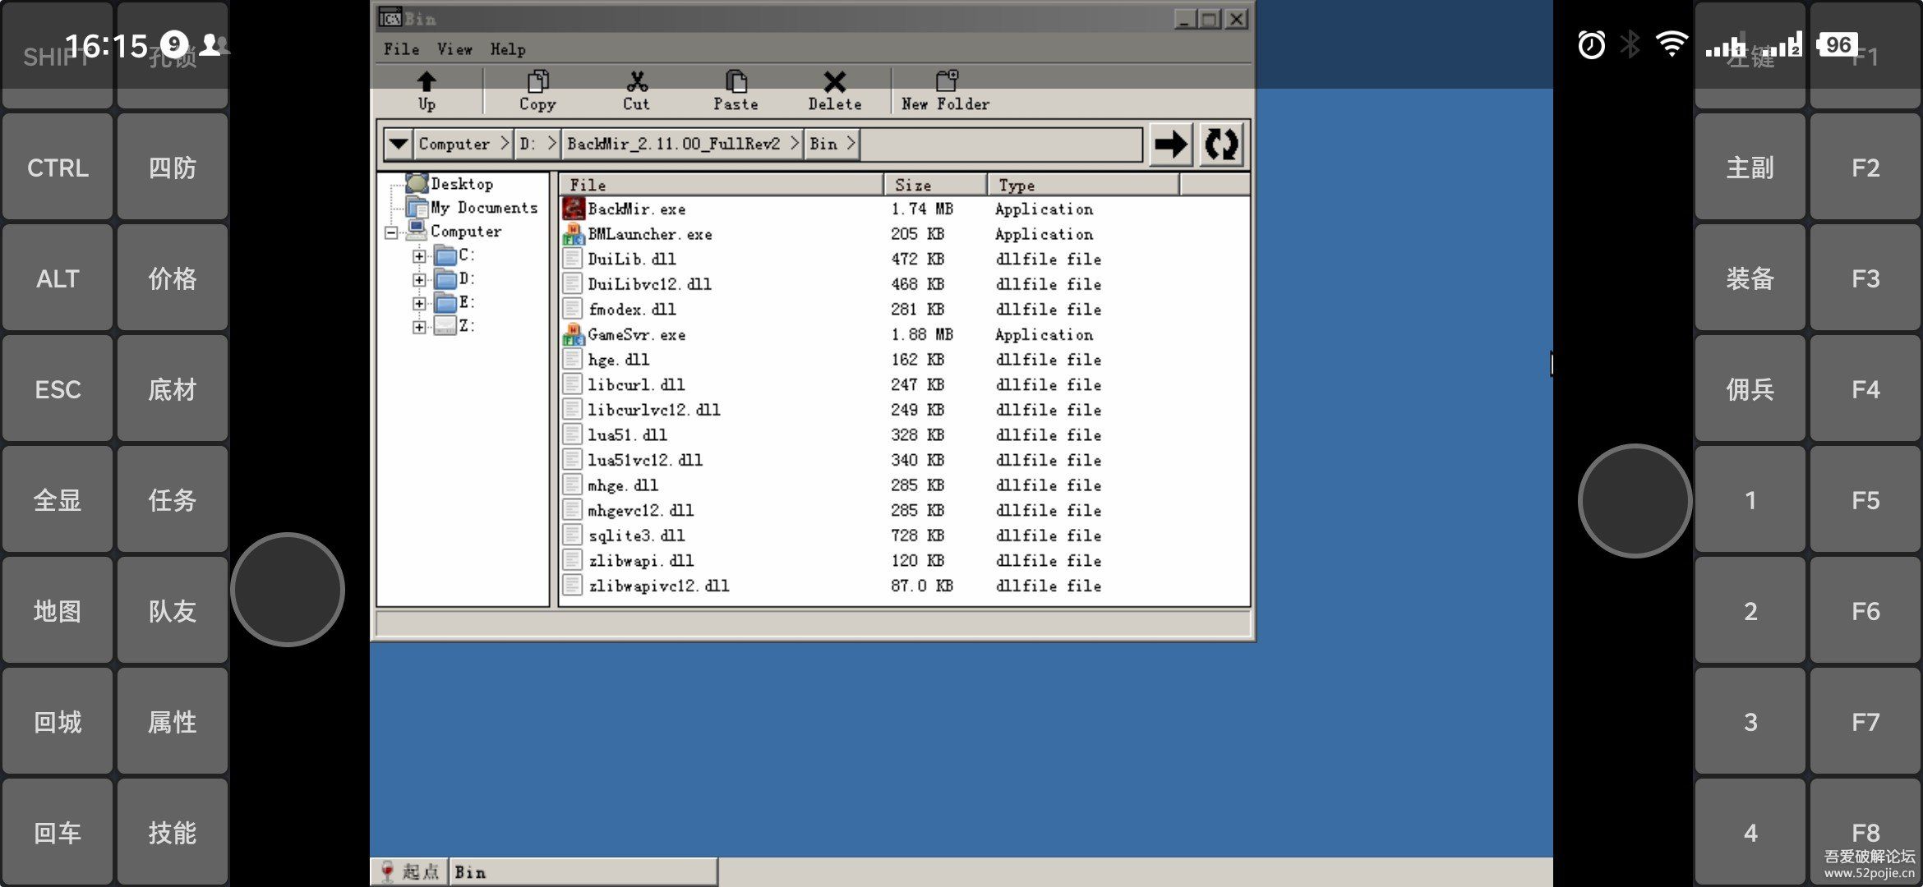1923x887 pixels.
Task: Click the New Folder toolbar icon
Action: click(946, 92)
